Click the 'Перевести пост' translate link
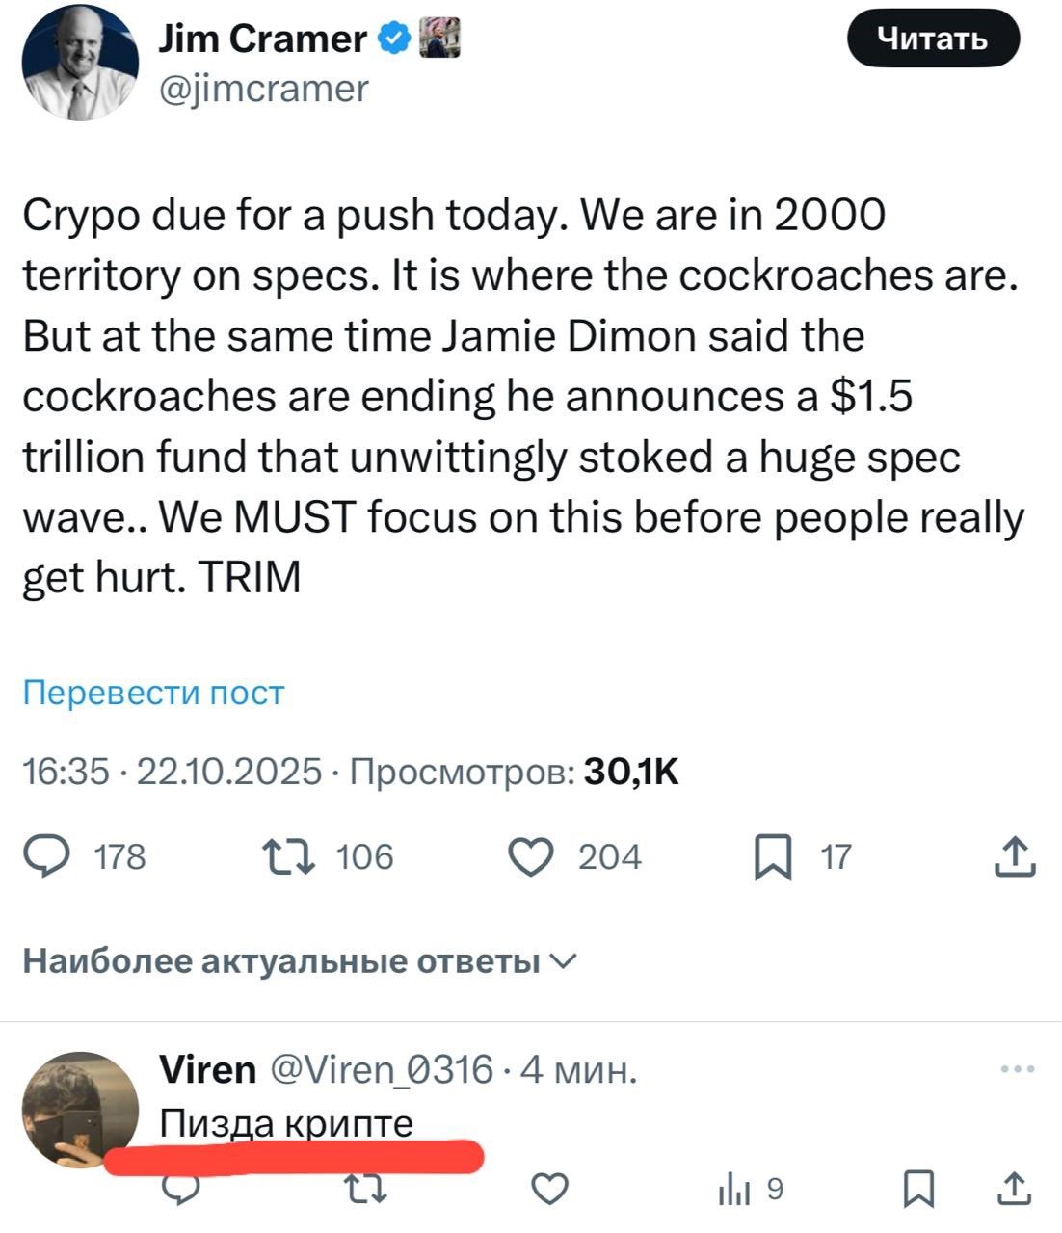1062x1233 pixels. pyautogui.click(x=153, y=693)
